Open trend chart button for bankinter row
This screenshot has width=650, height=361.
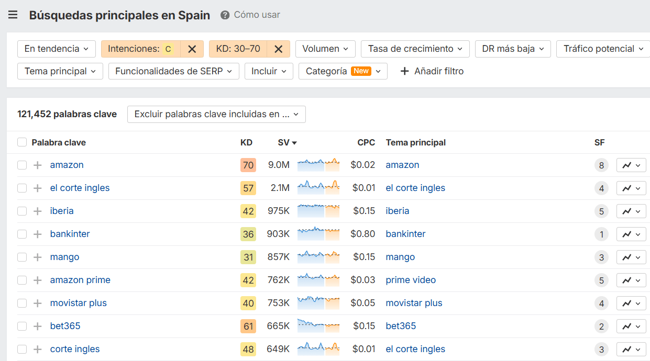(631, 234)
